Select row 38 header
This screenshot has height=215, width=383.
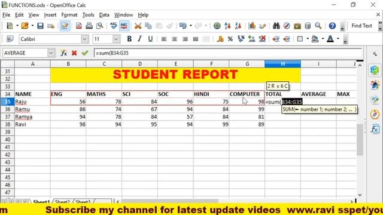pos(7,124)
